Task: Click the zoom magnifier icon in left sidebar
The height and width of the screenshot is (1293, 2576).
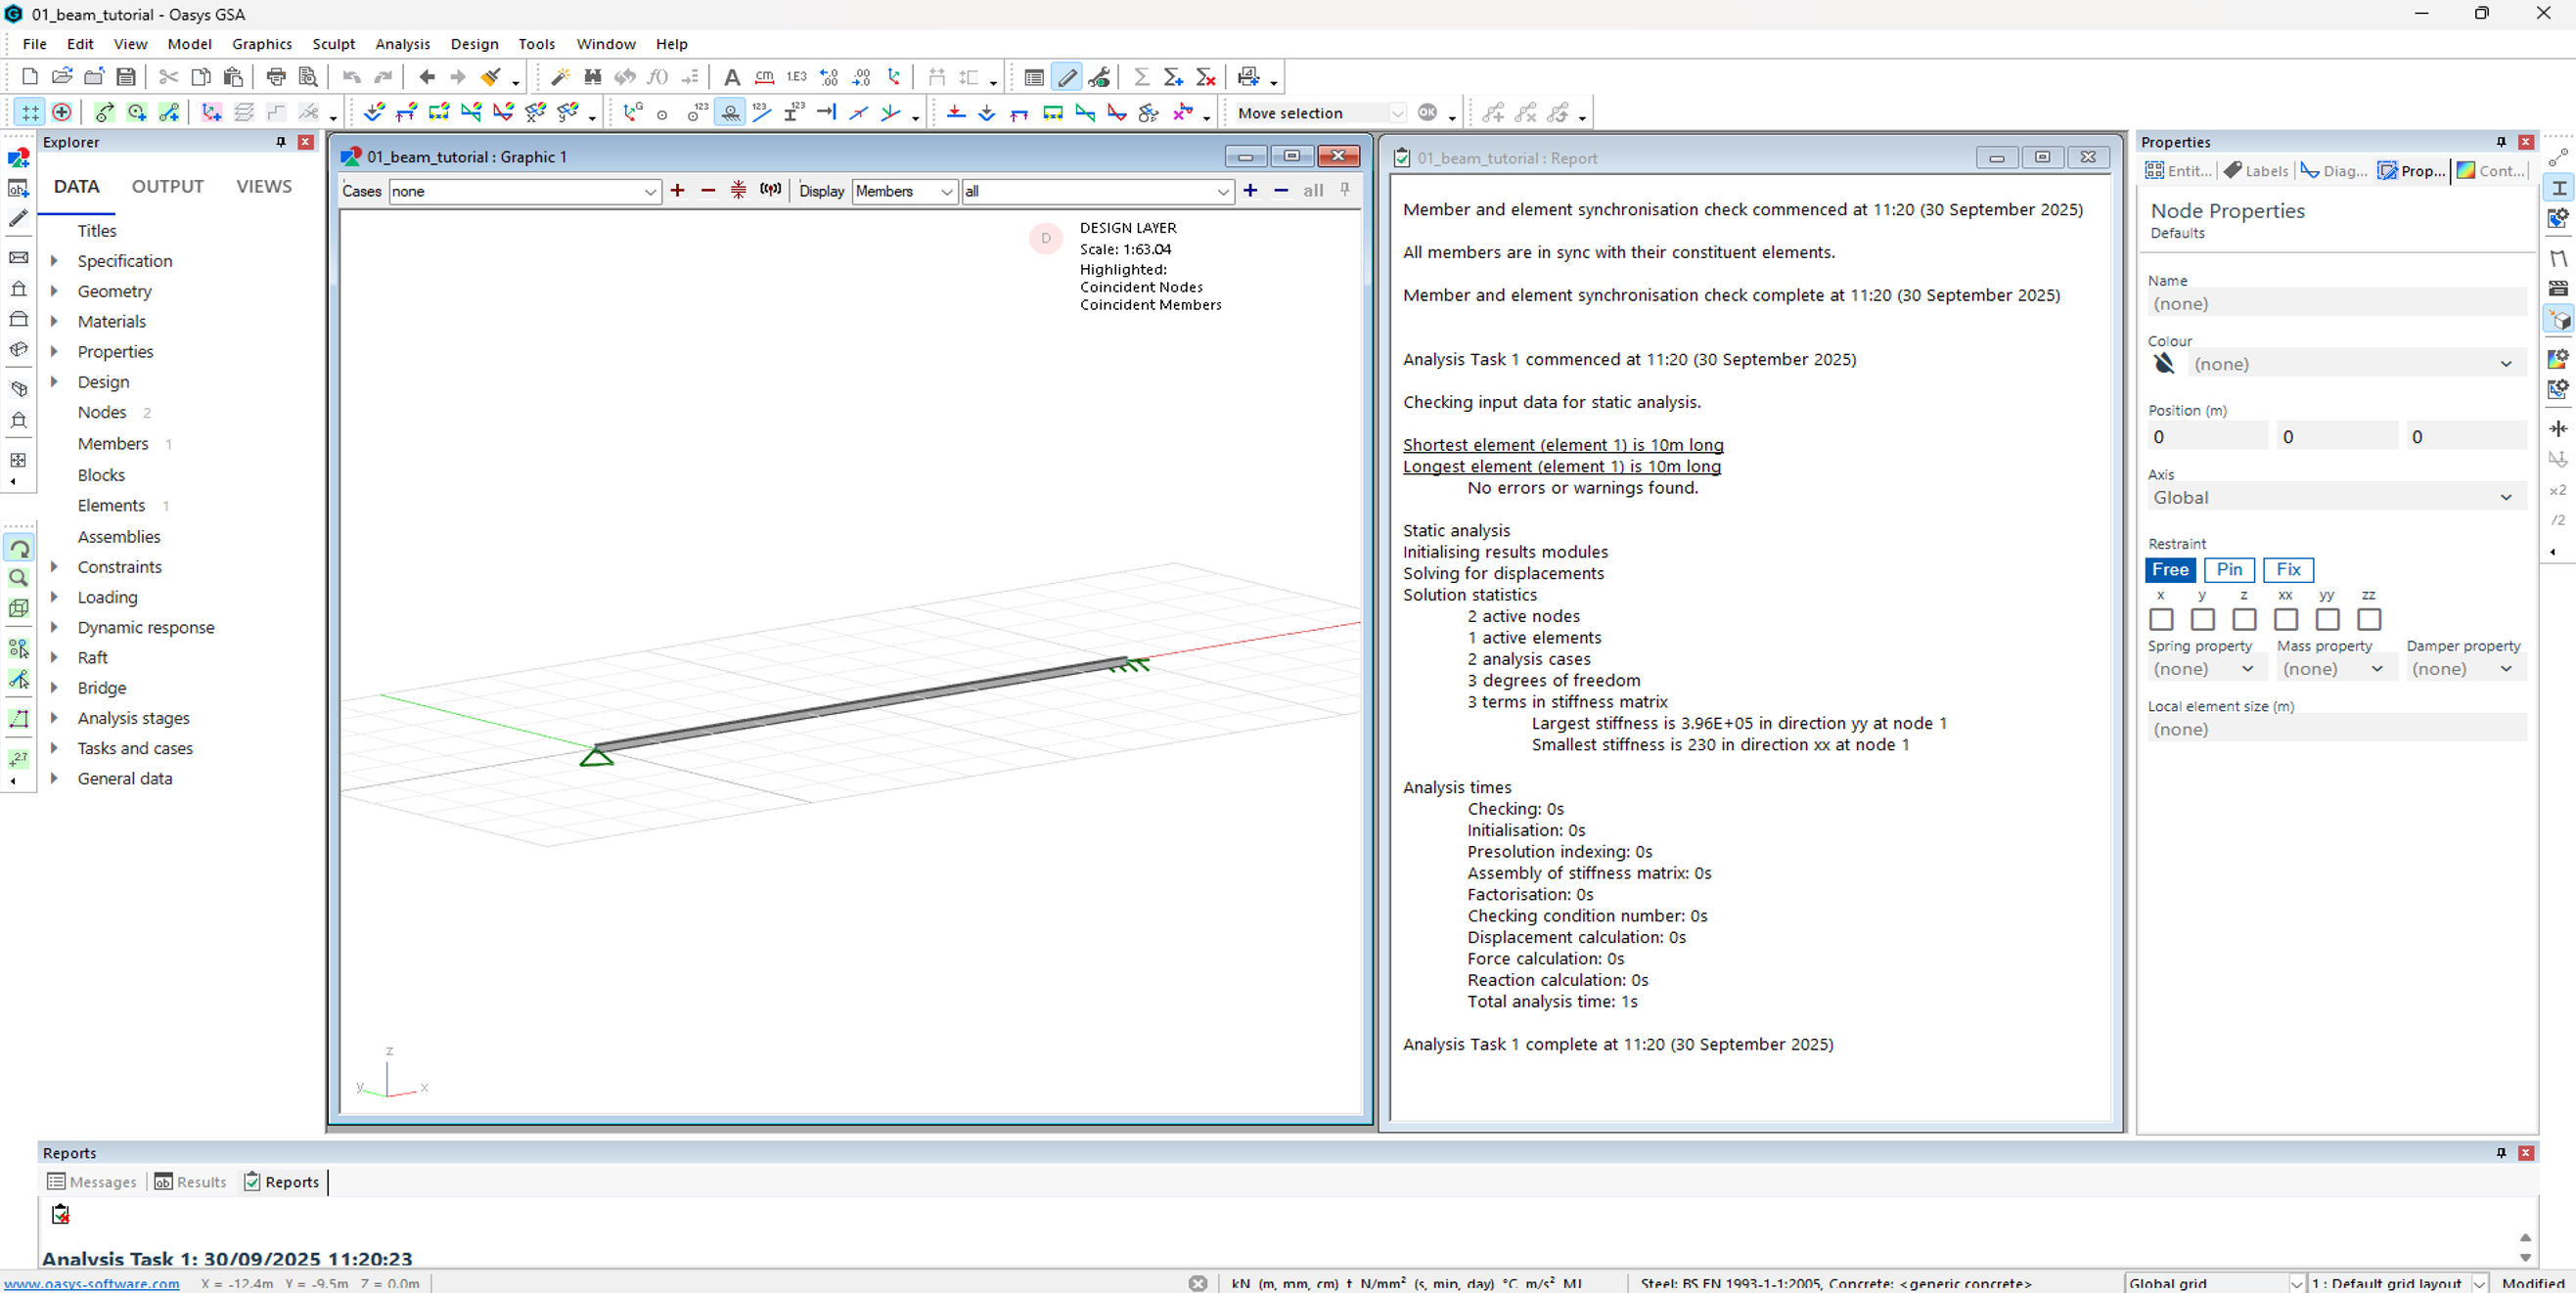Action: click(x=18, y=578)
